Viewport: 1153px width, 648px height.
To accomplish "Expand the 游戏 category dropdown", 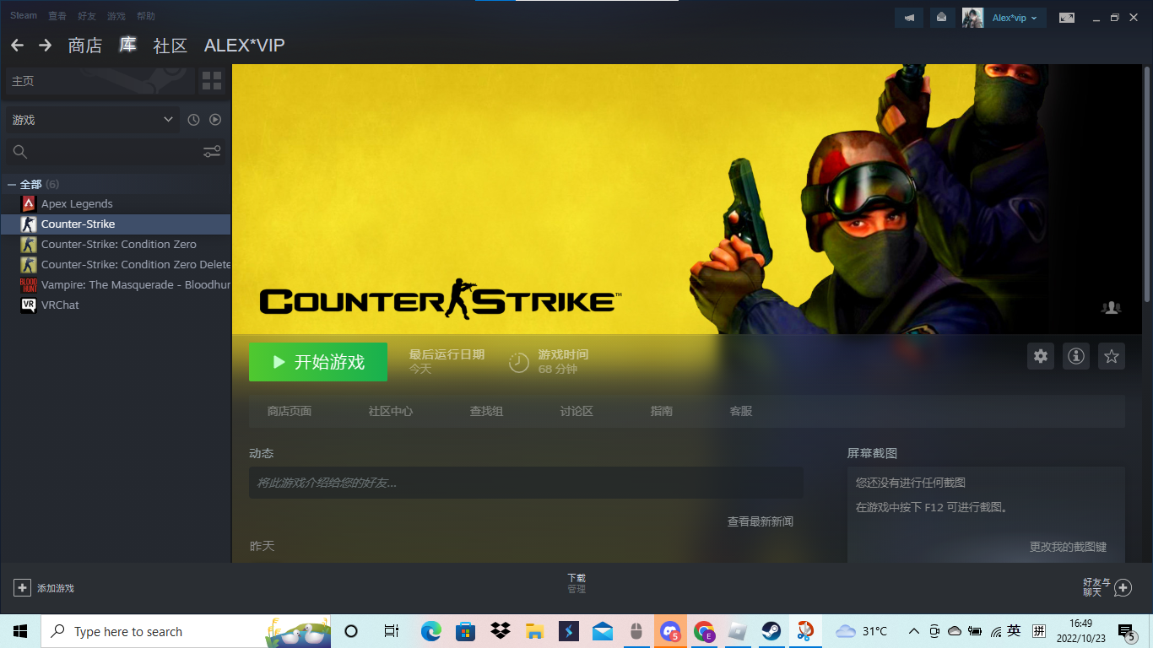I will pyautogui.click(x=168, y=120).
